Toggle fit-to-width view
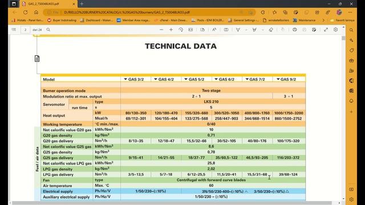 [190, 30]
